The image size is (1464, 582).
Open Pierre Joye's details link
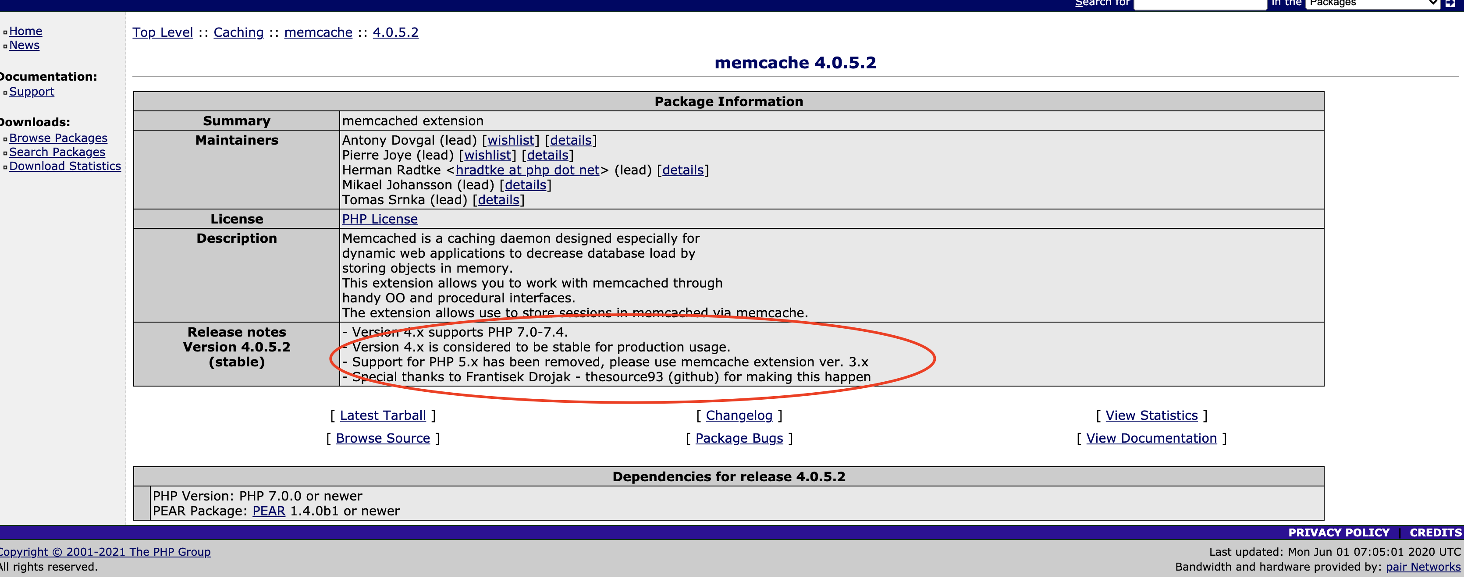pos(547,155)
